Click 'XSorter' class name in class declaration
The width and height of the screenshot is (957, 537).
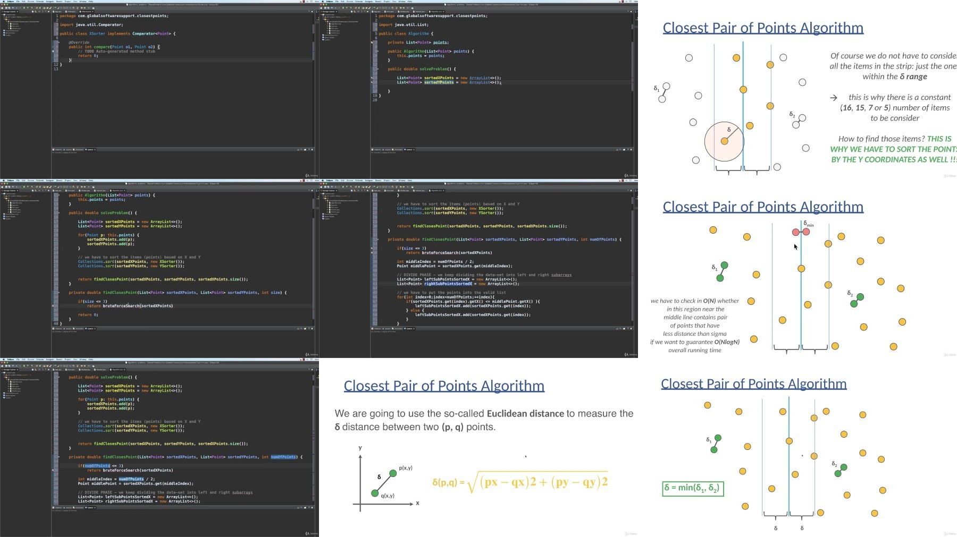97,33
